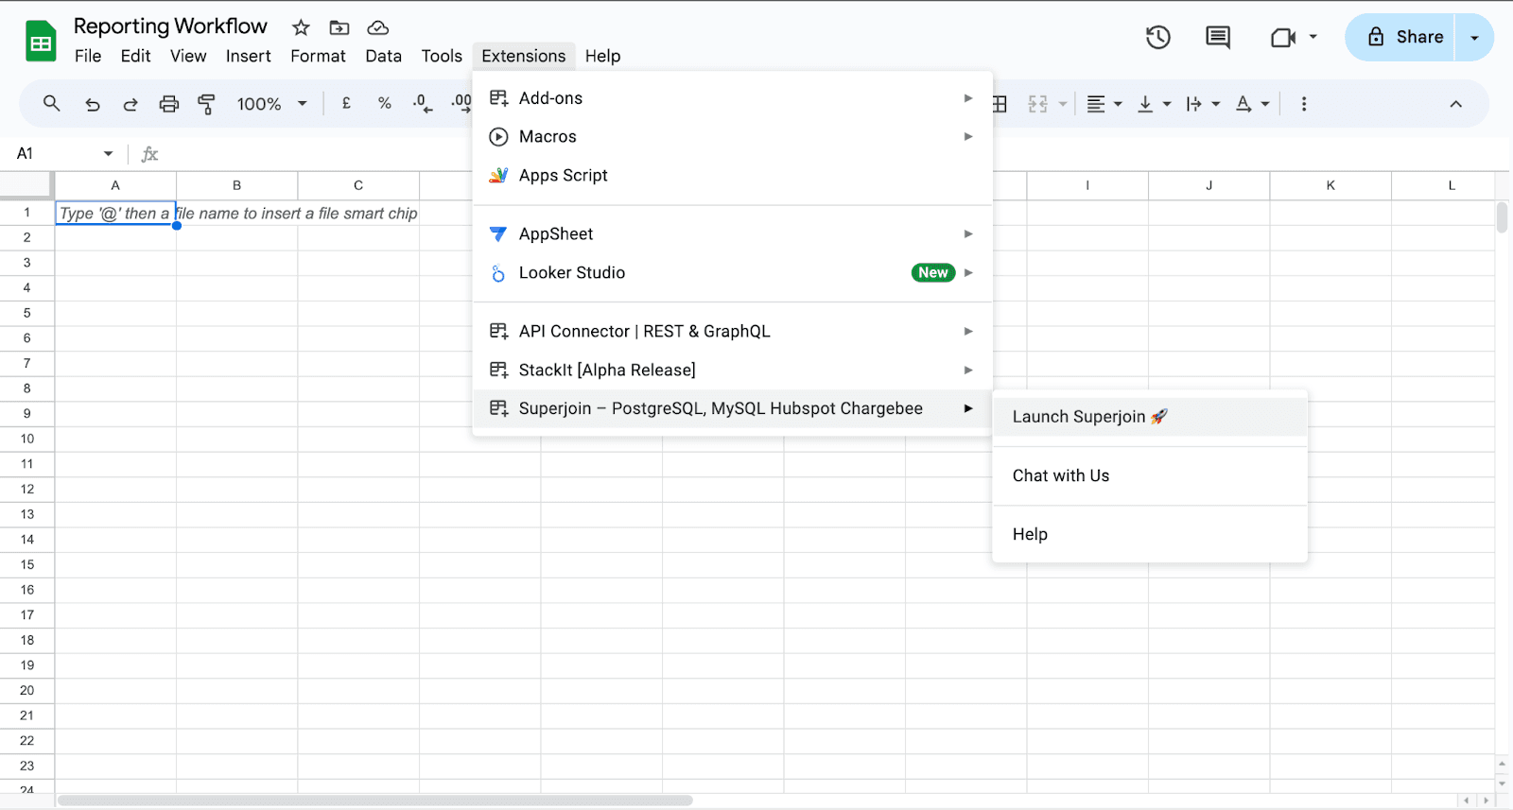This screenshot has height=810, width=1513.
Task: Open the Name box dropdown for A1
Action: (x=109, y=153)
